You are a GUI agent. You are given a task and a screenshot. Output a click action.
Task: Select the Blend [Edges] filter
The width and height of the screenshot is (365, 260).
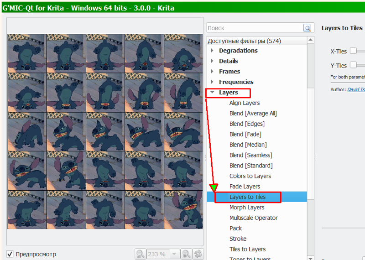tap(247, 124)
